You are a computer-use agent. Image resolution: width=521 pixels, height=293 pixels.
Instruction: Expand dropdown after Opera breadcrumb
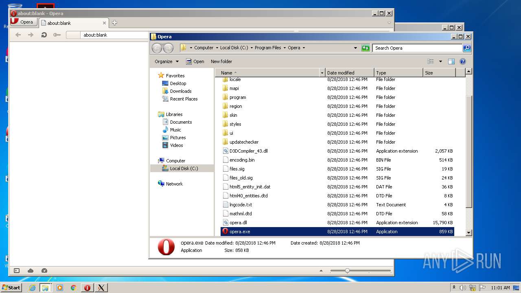point(304,48)
